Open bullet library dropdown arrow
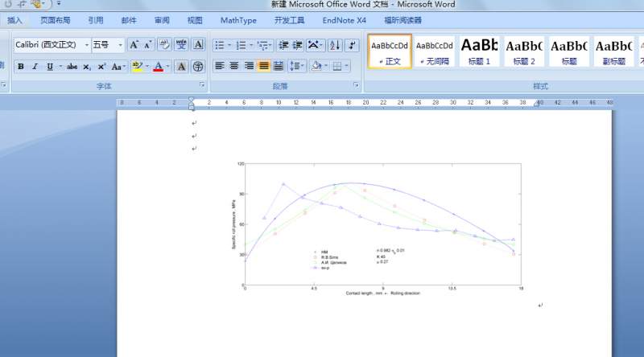Image resolution: width=644 pixels, height=357 pixels. pyautogui.click(x=229, y=45)
